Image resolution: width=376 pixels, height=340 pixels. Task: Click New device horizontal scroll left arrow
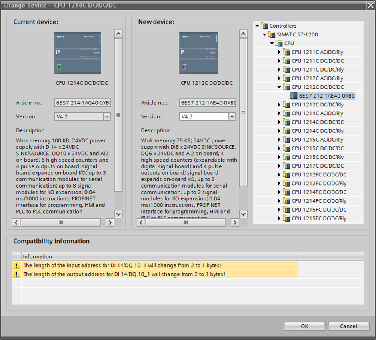(x=141, y=222)
